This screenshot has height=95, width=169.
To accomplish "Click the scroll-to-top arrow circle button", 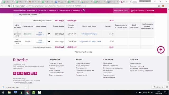I will click(x=161, y=50).
